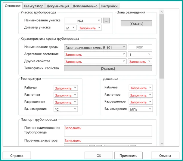Click [Указать] for Теплофизич. свойства
183x161 pixels.
(108, 68)
